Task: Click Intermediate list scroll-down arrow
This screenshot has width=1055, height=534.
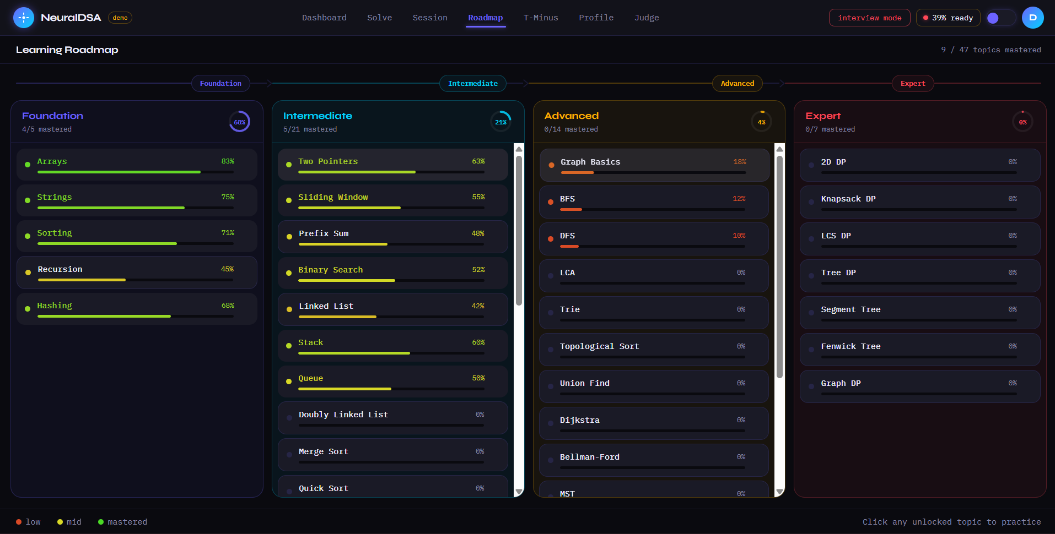Action: 519,492
